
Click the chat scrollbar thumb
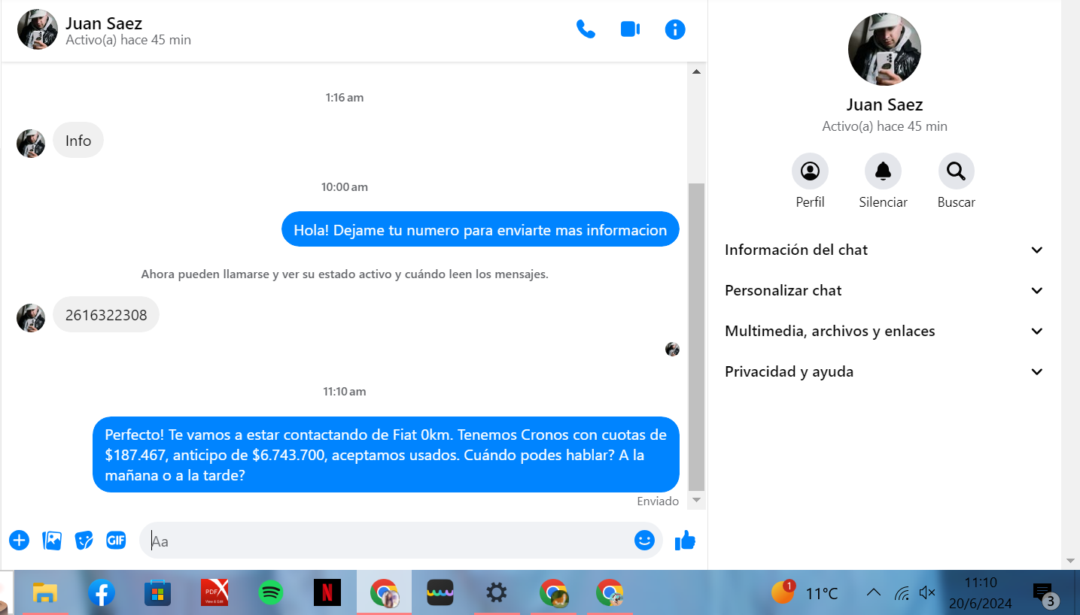(x=696, y=336)
